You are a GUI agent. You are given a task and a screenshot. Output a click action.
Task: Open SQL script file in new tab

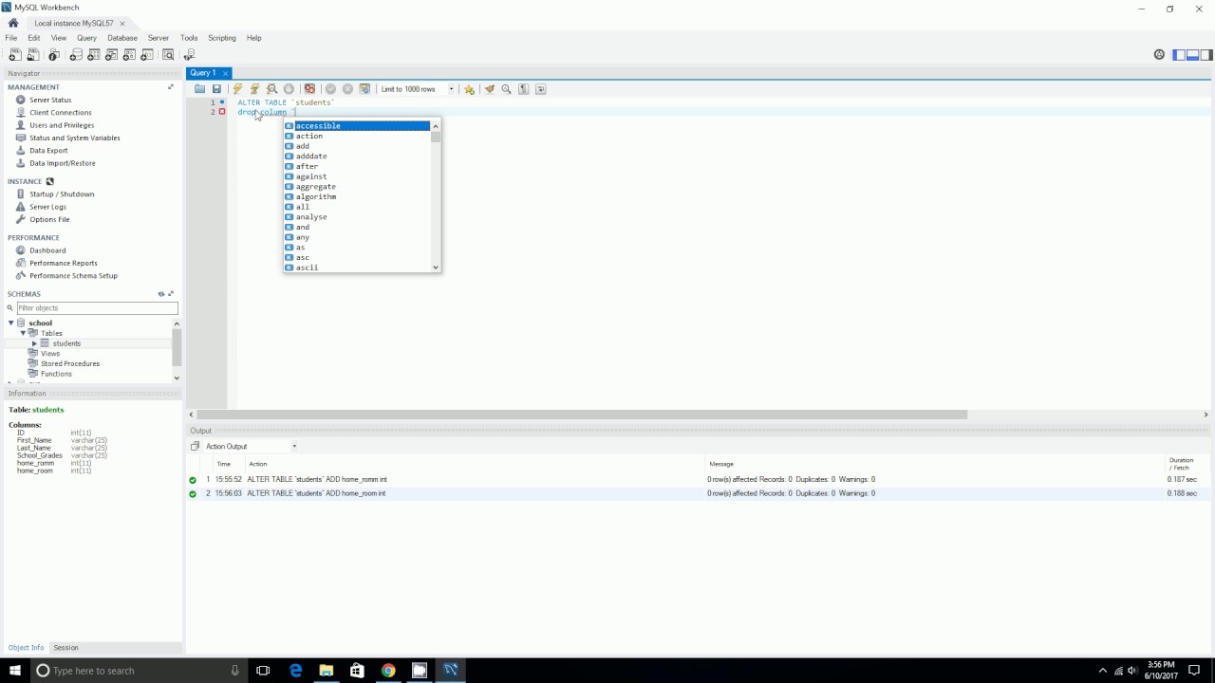click(33, 55)
